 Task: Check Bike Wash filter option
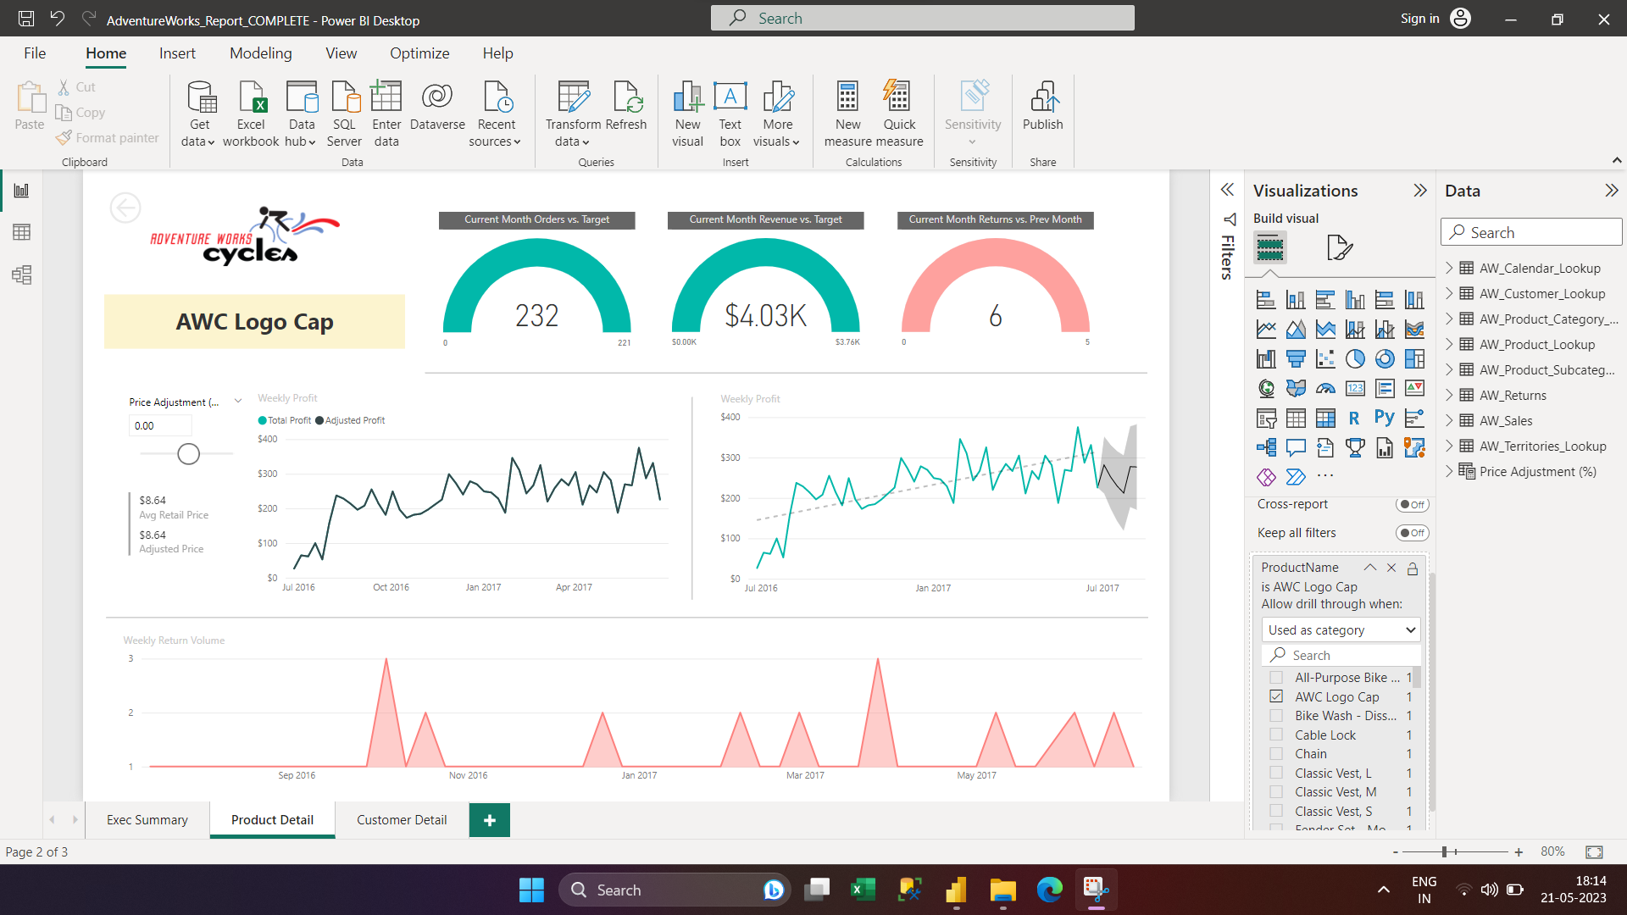coord(1276,716)
